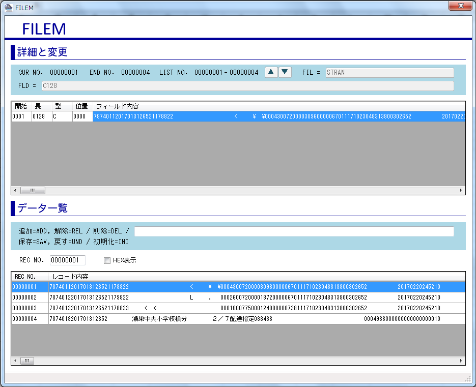Viewport: 476px width, 387px height.
Task: Close the FILEM window
Action: (460, 6)
